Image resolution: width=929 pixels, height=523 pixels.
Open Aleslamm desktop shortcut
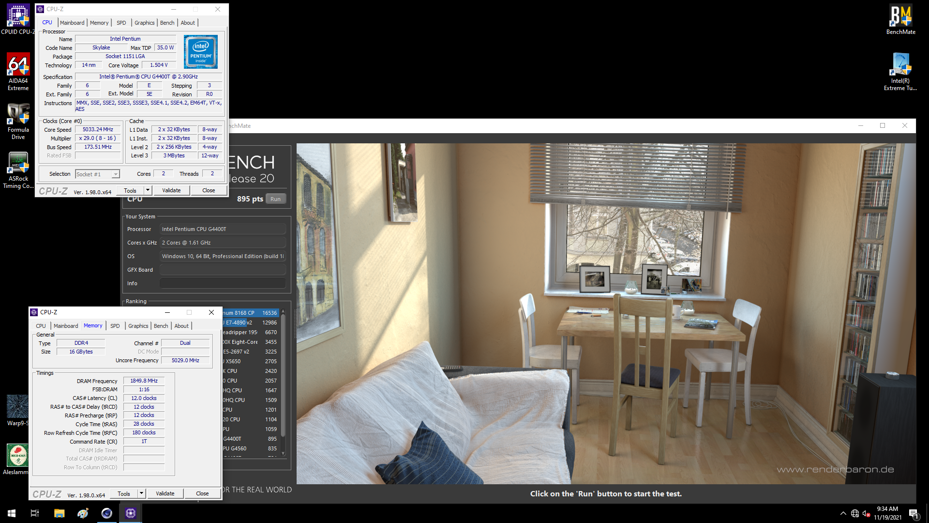(17, 459)
